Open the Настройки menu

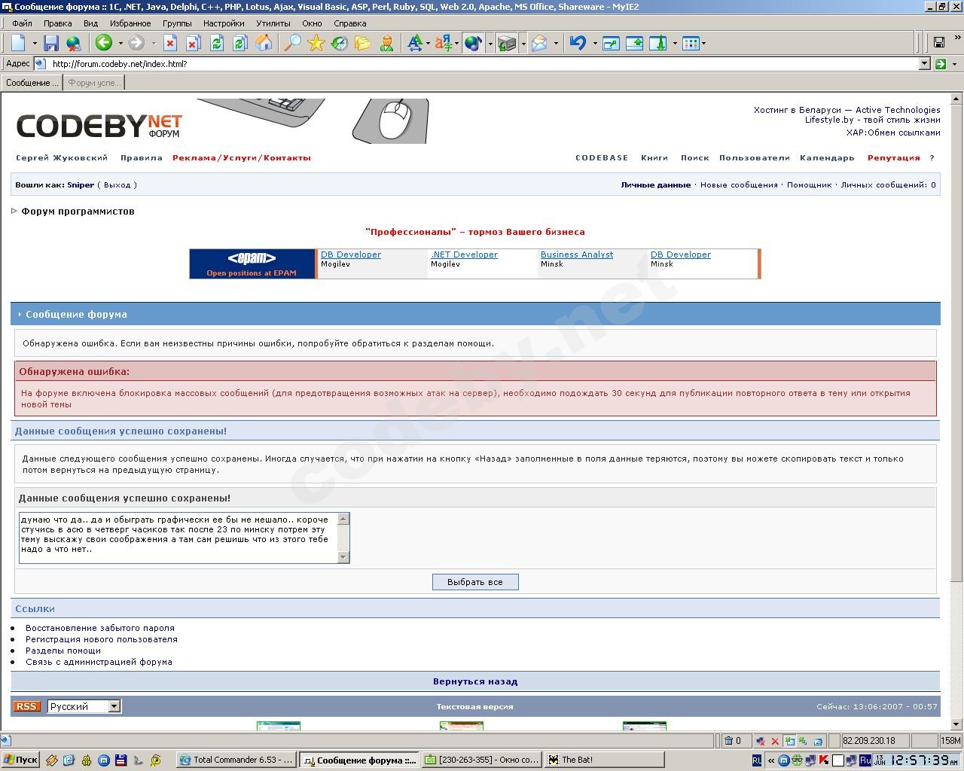[224, 23]
